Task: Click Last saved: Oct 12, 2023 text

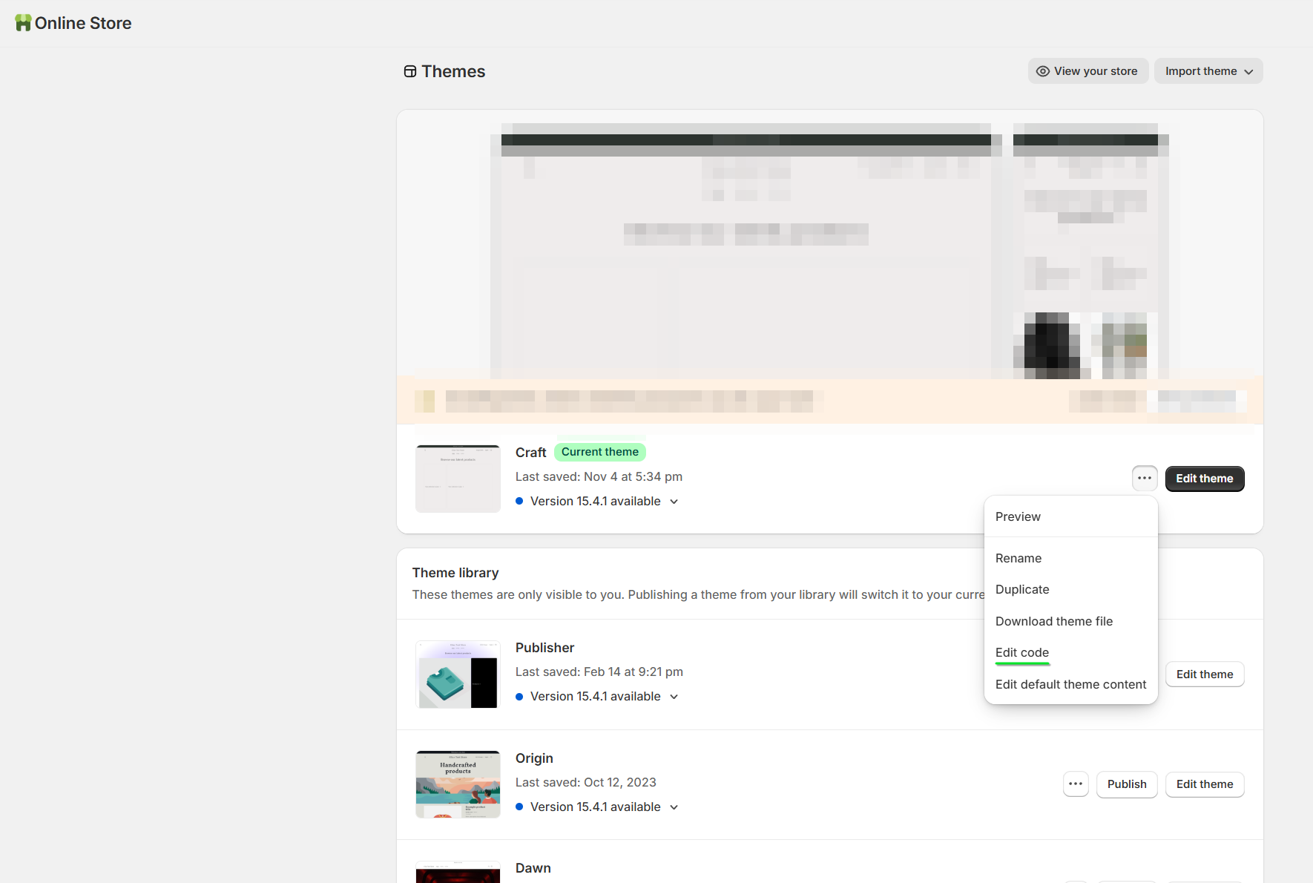Action: [x=586, y=782]
